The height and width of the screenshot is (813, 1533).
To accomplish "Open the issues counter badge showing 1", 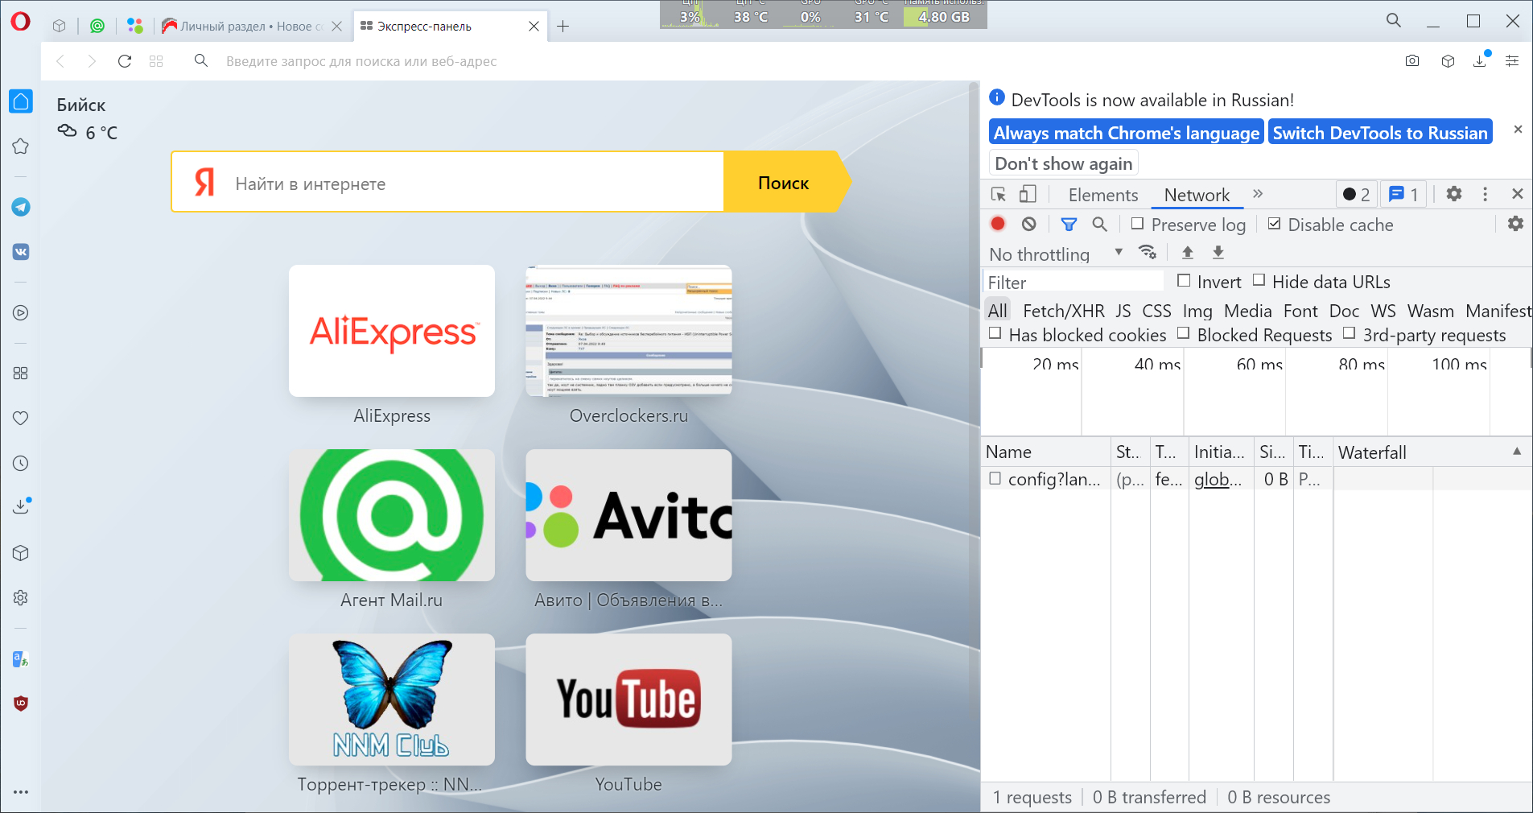I will 1404,194.
